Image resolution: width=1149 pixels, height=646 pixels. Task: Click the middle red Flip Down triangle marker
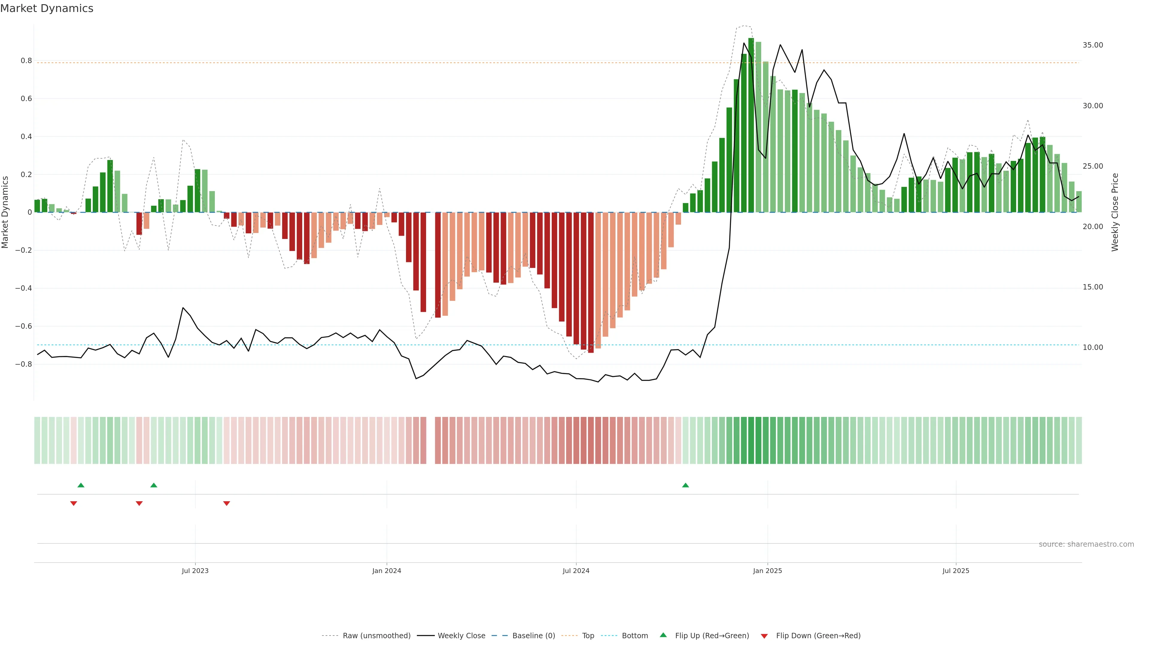139,503
